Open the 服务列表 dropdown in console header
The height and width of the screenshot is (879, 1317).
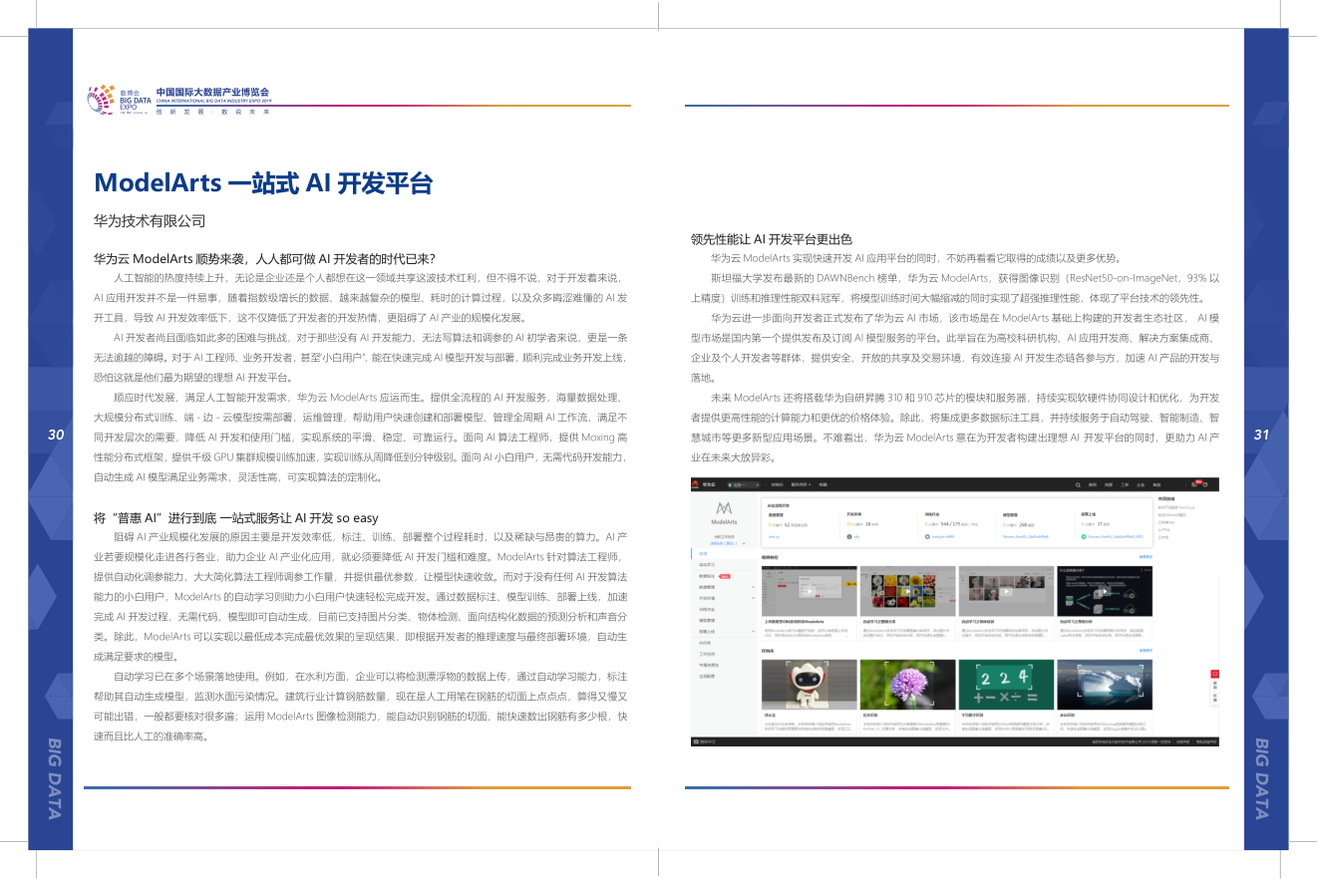[x=800, y=484]
